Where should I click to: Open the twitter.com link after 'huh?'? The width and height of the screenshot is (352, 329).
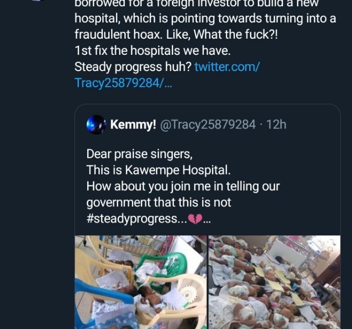tap(227, 67)
